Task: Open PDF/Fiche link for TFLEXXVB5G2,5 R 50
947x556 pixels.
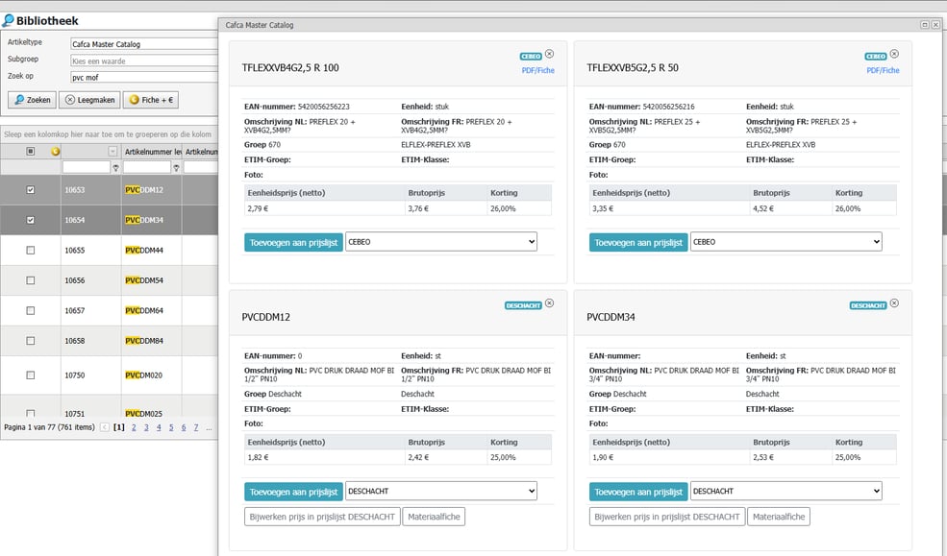Action: (x=883, y=70)
